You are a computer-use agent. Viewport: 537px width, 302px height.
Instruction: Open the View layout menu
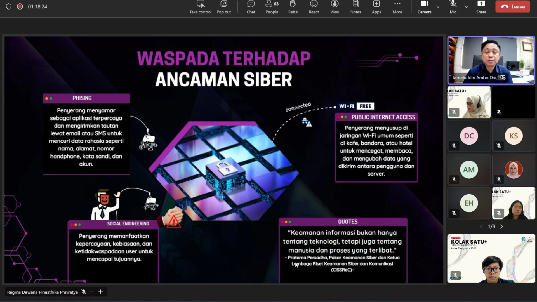335,7
